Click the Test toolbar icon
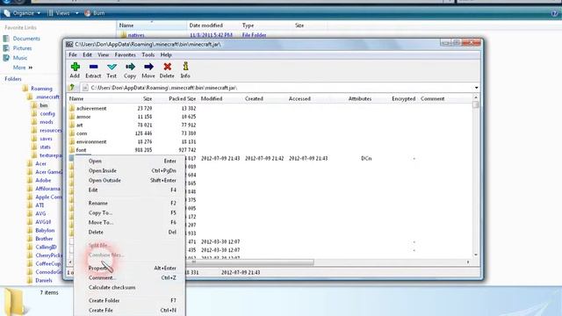 112,70
